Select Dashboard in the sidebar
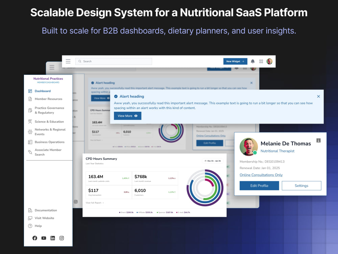The height and width of the screenshot is (254, 338). click(x=43, y=91)
